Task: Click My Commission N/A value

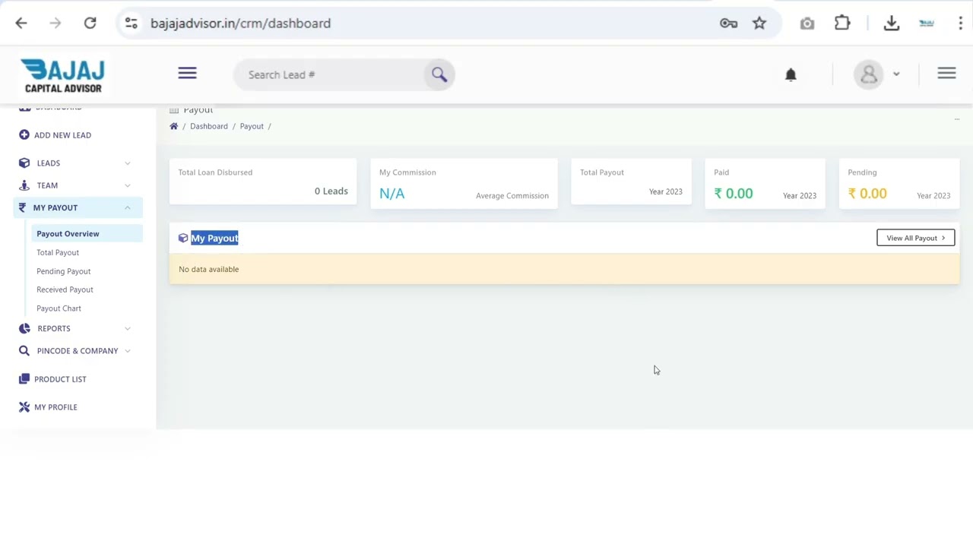Action: coord(391,194)
